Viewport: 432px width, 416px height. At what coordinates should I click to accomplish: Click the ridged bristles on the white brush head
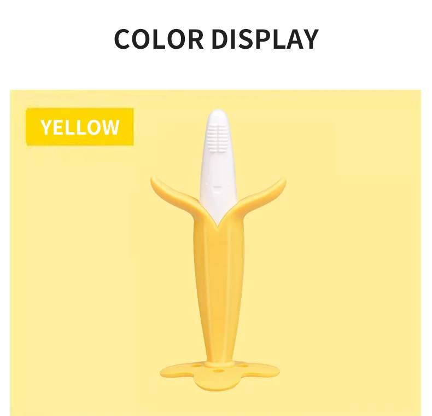pos(219,137)
